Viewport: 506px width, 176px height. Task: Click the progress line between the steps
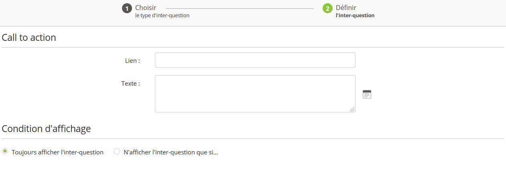click(240, 8)
